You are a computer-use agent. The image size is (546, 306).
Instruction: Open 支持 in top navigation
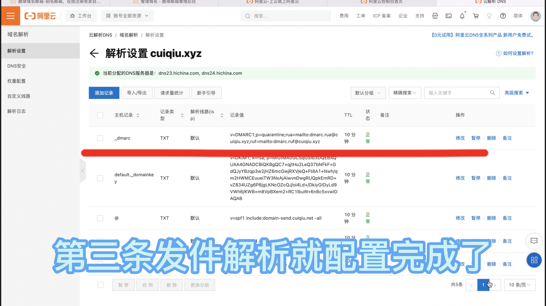pos(420,16)
